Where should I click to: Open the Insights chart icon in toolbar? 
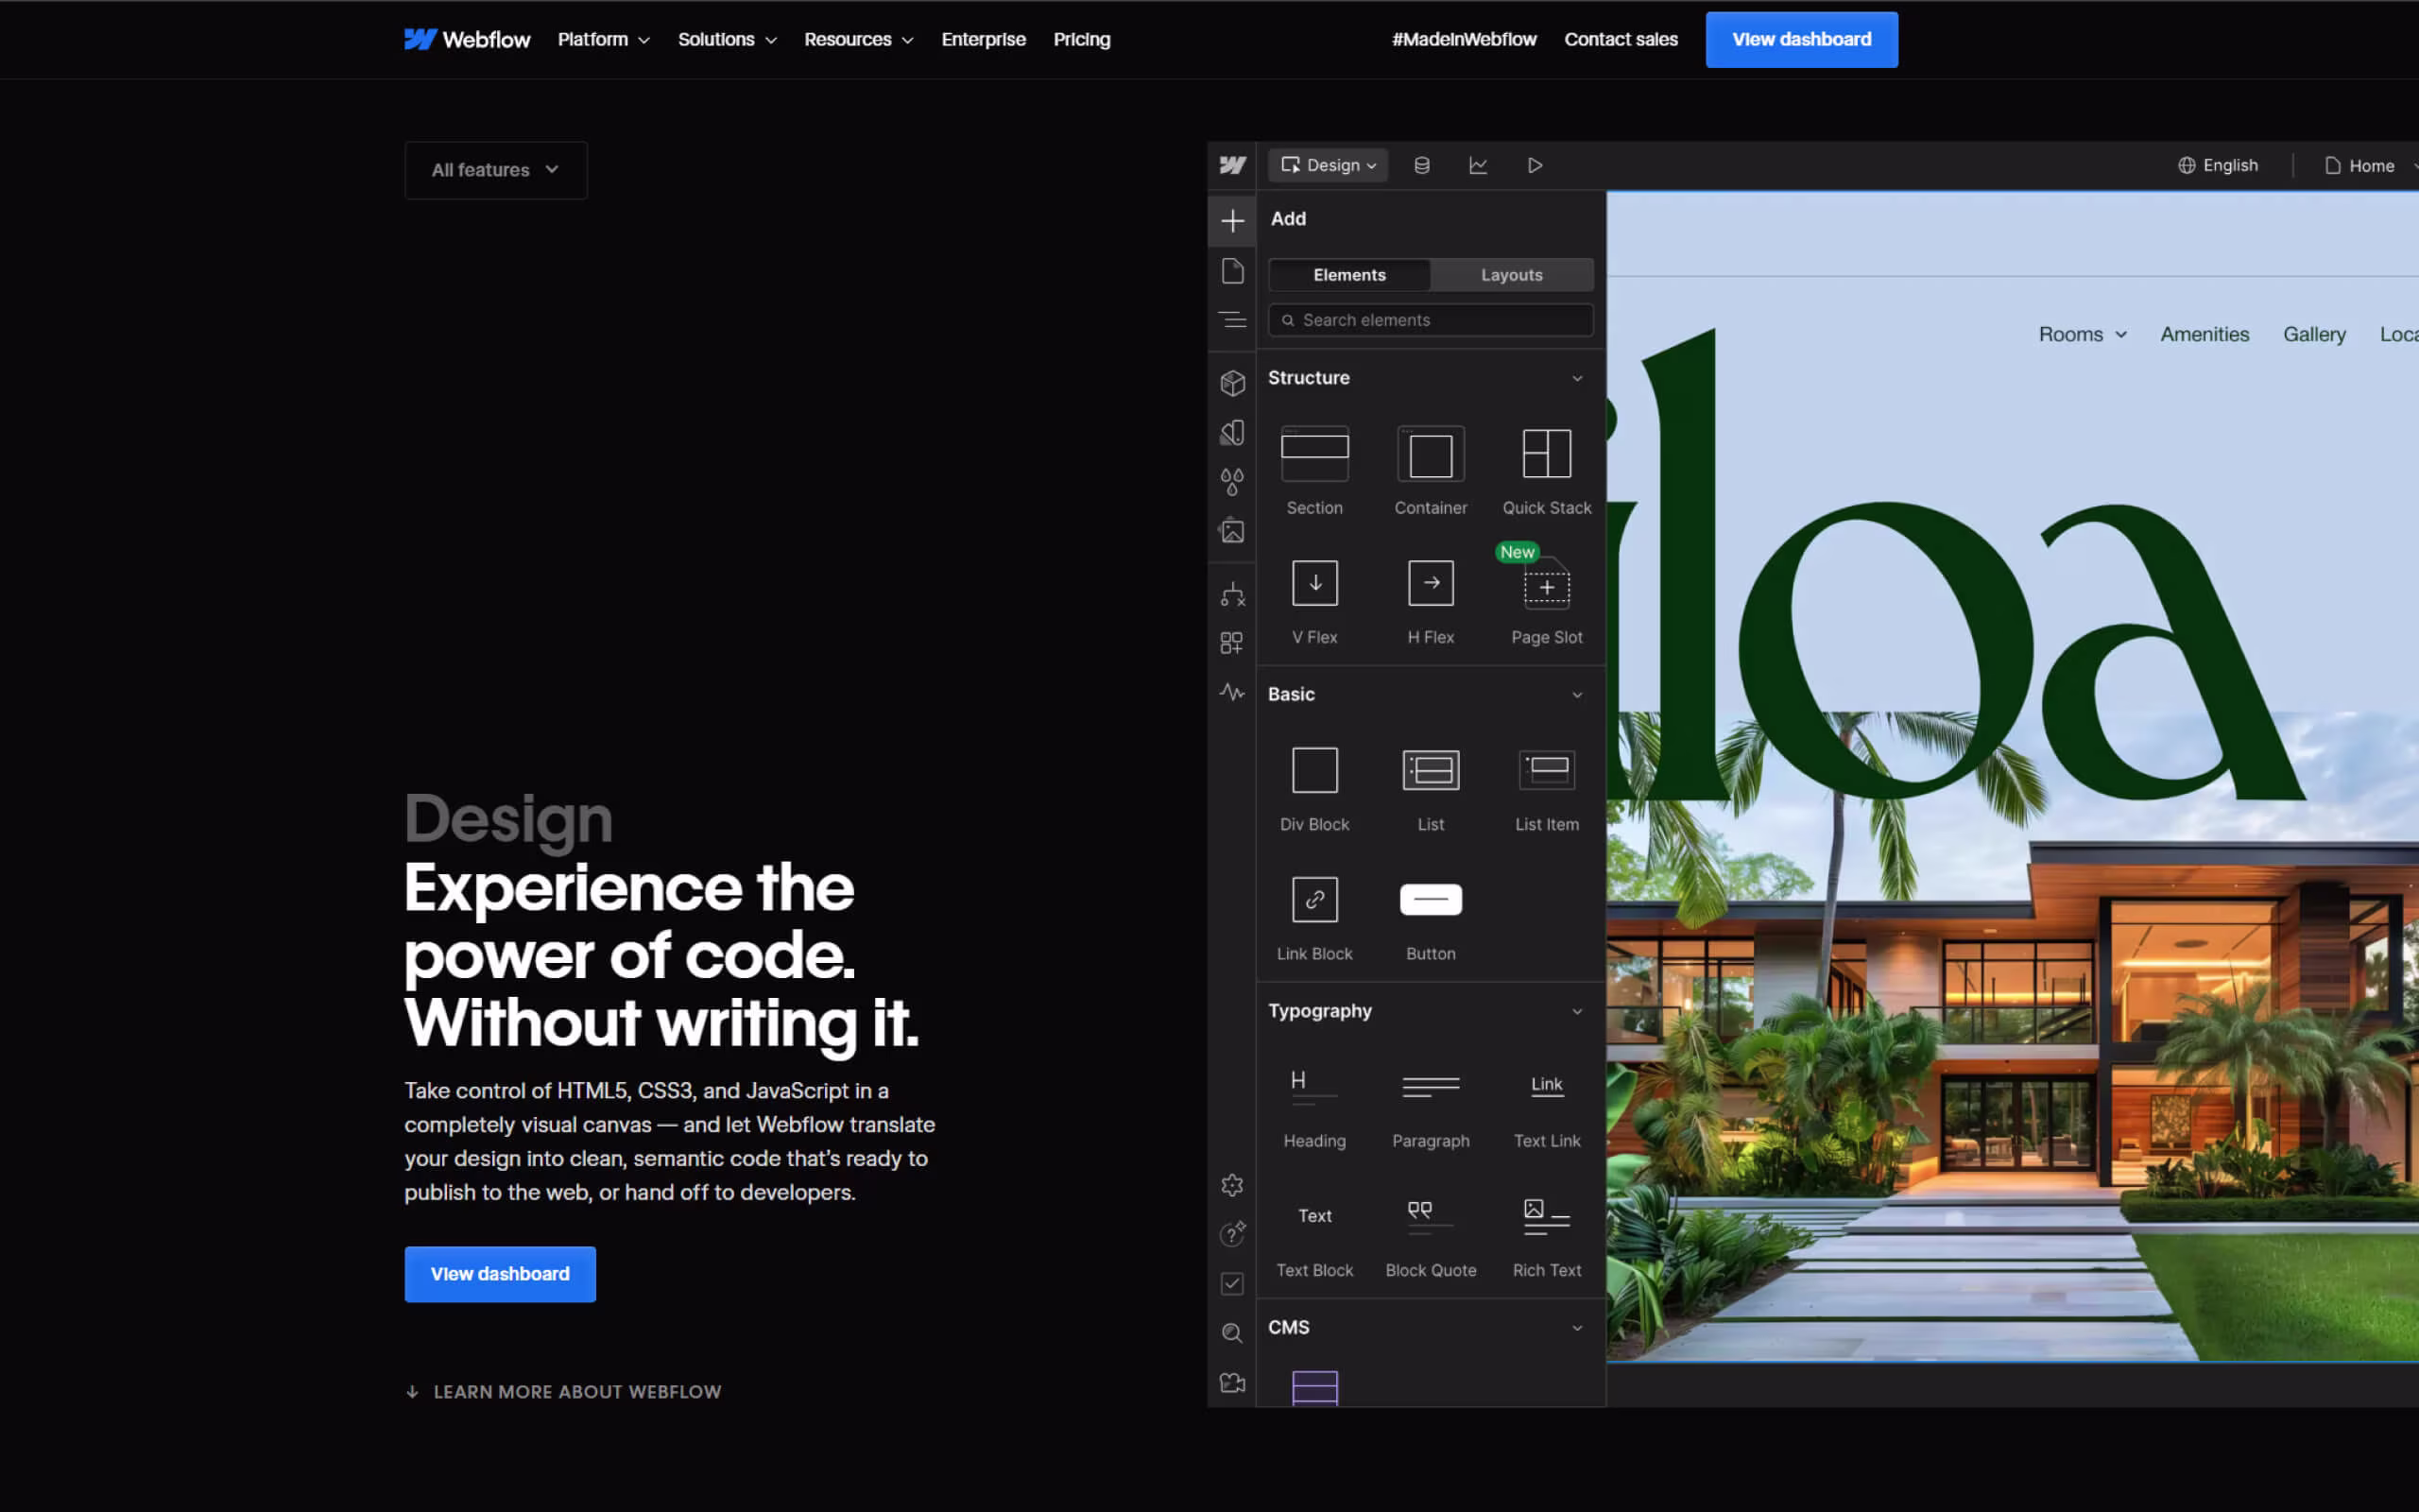(1479, 165)
